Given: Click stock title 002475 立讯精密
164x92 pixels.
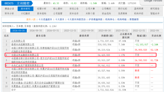Looking at the screenshot, I should 17,3.
